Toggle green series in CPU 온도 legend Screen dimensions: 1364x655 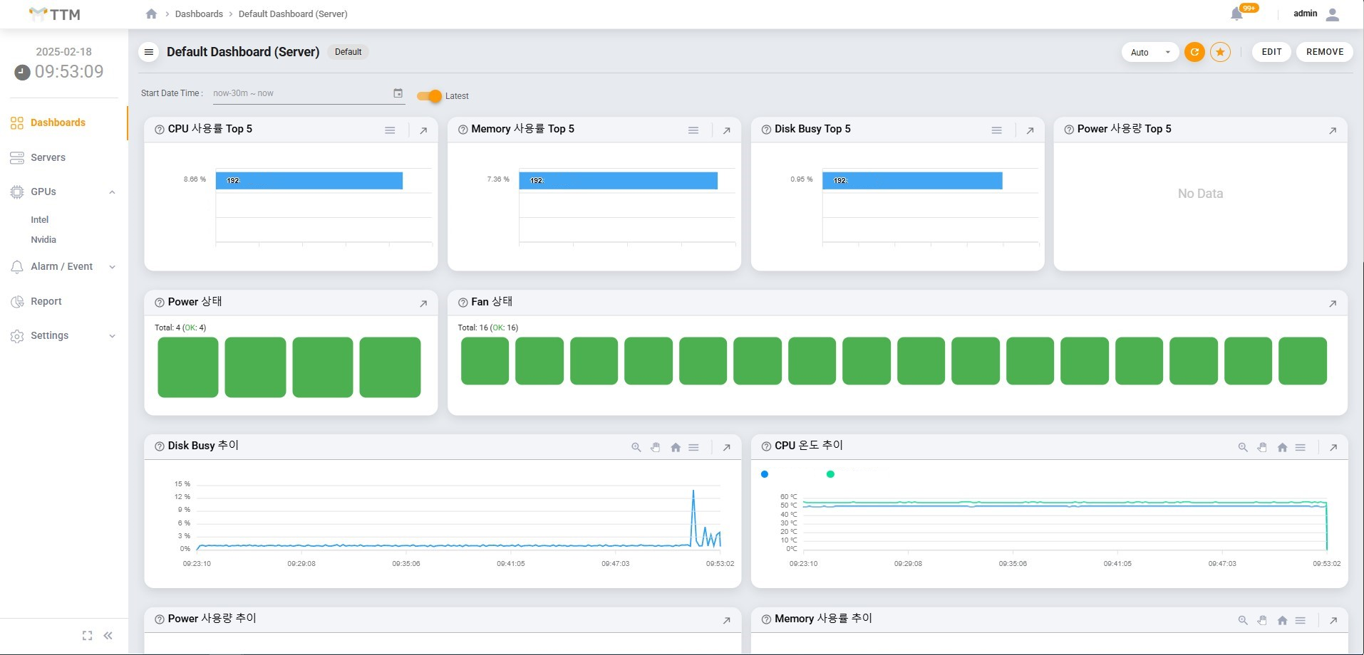[830, 474]
